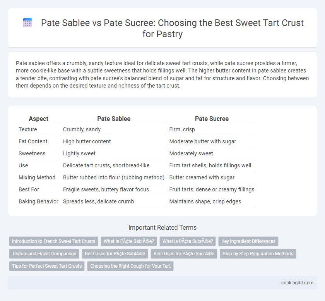
Task: Click the calendar icon beside the title
Action: (x=27, y=22)
